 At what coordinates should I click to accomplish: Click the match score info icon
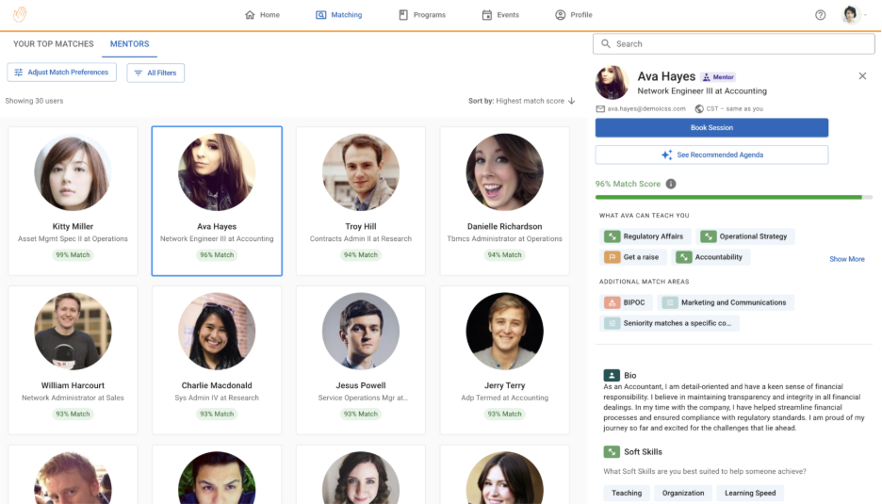[x=671, y=184]
